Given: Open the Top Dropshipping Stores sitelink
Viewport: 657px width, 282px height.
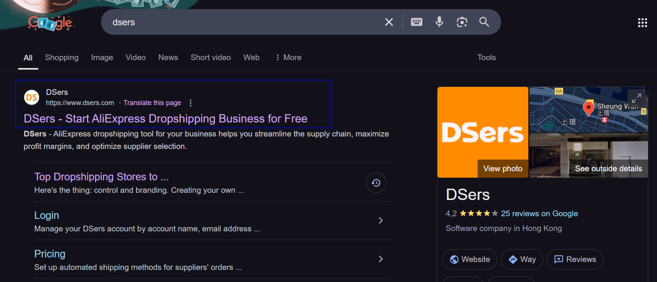Looking at the screenshot, I should tap(101, 177).
